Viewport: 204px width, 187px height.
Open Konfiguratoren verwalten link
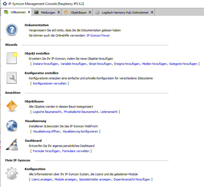click(49, 83)
